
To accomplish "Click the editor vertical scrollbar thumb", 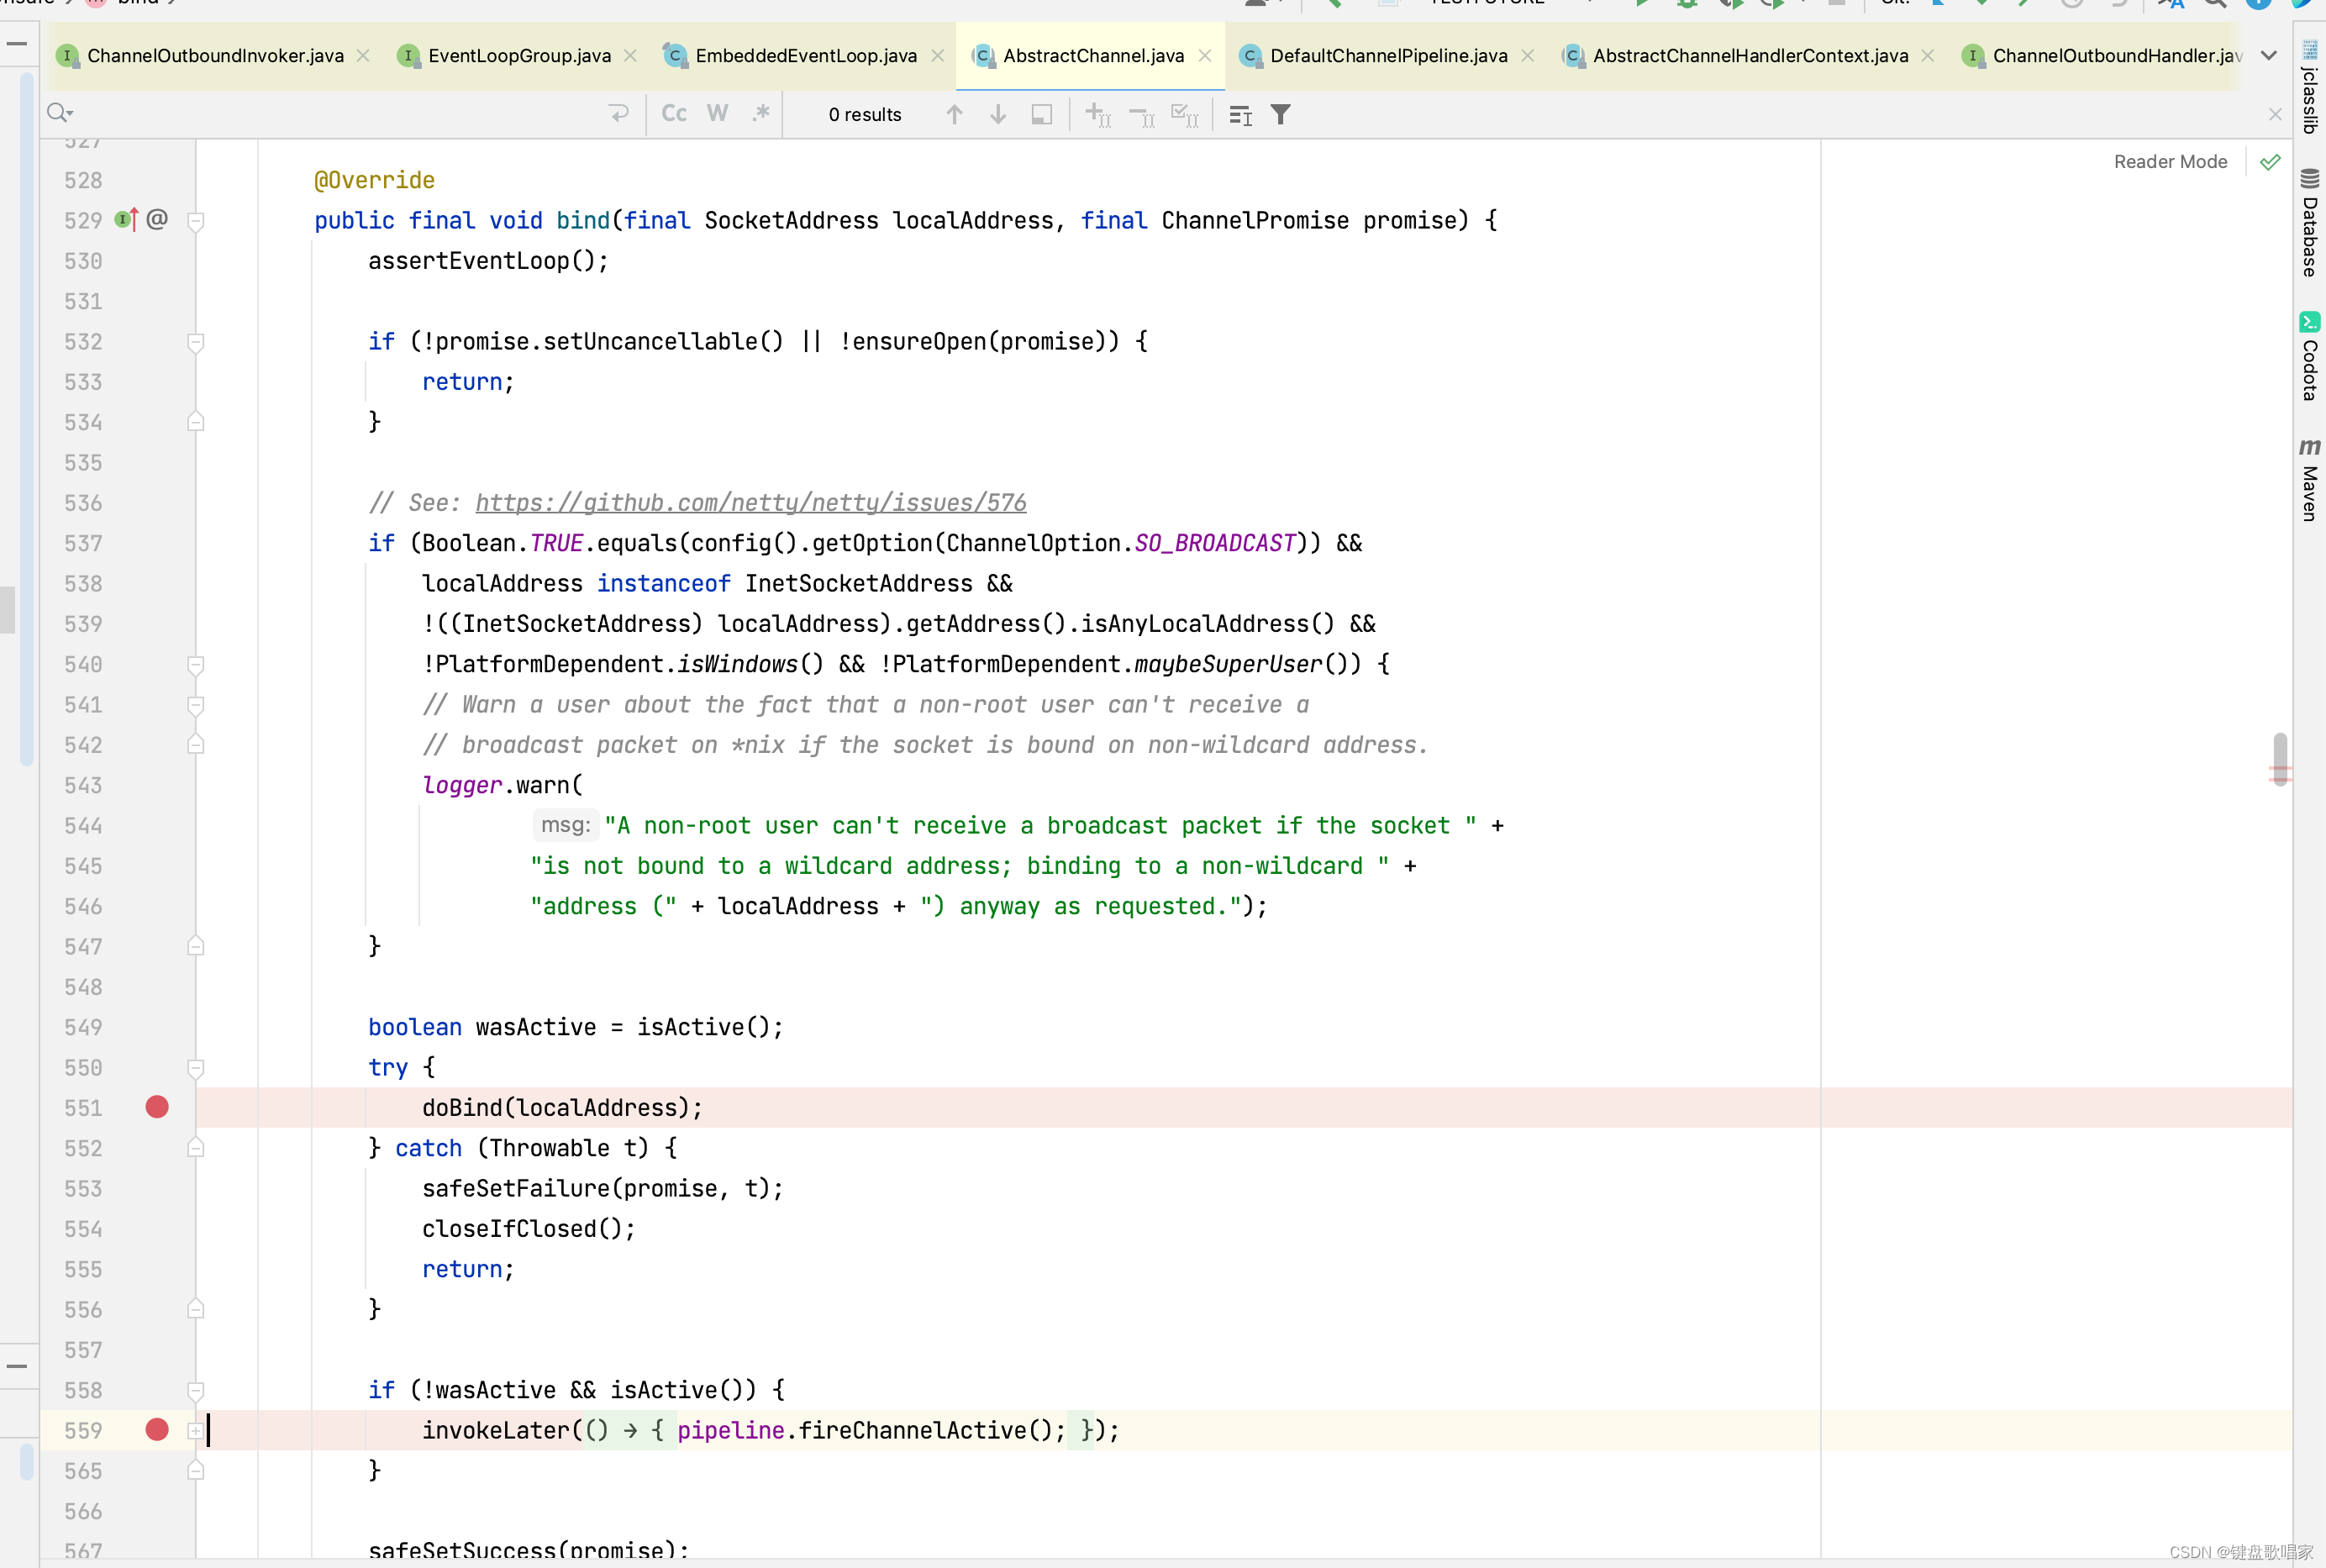I will pyautogui.click(x=2280, y=760).
